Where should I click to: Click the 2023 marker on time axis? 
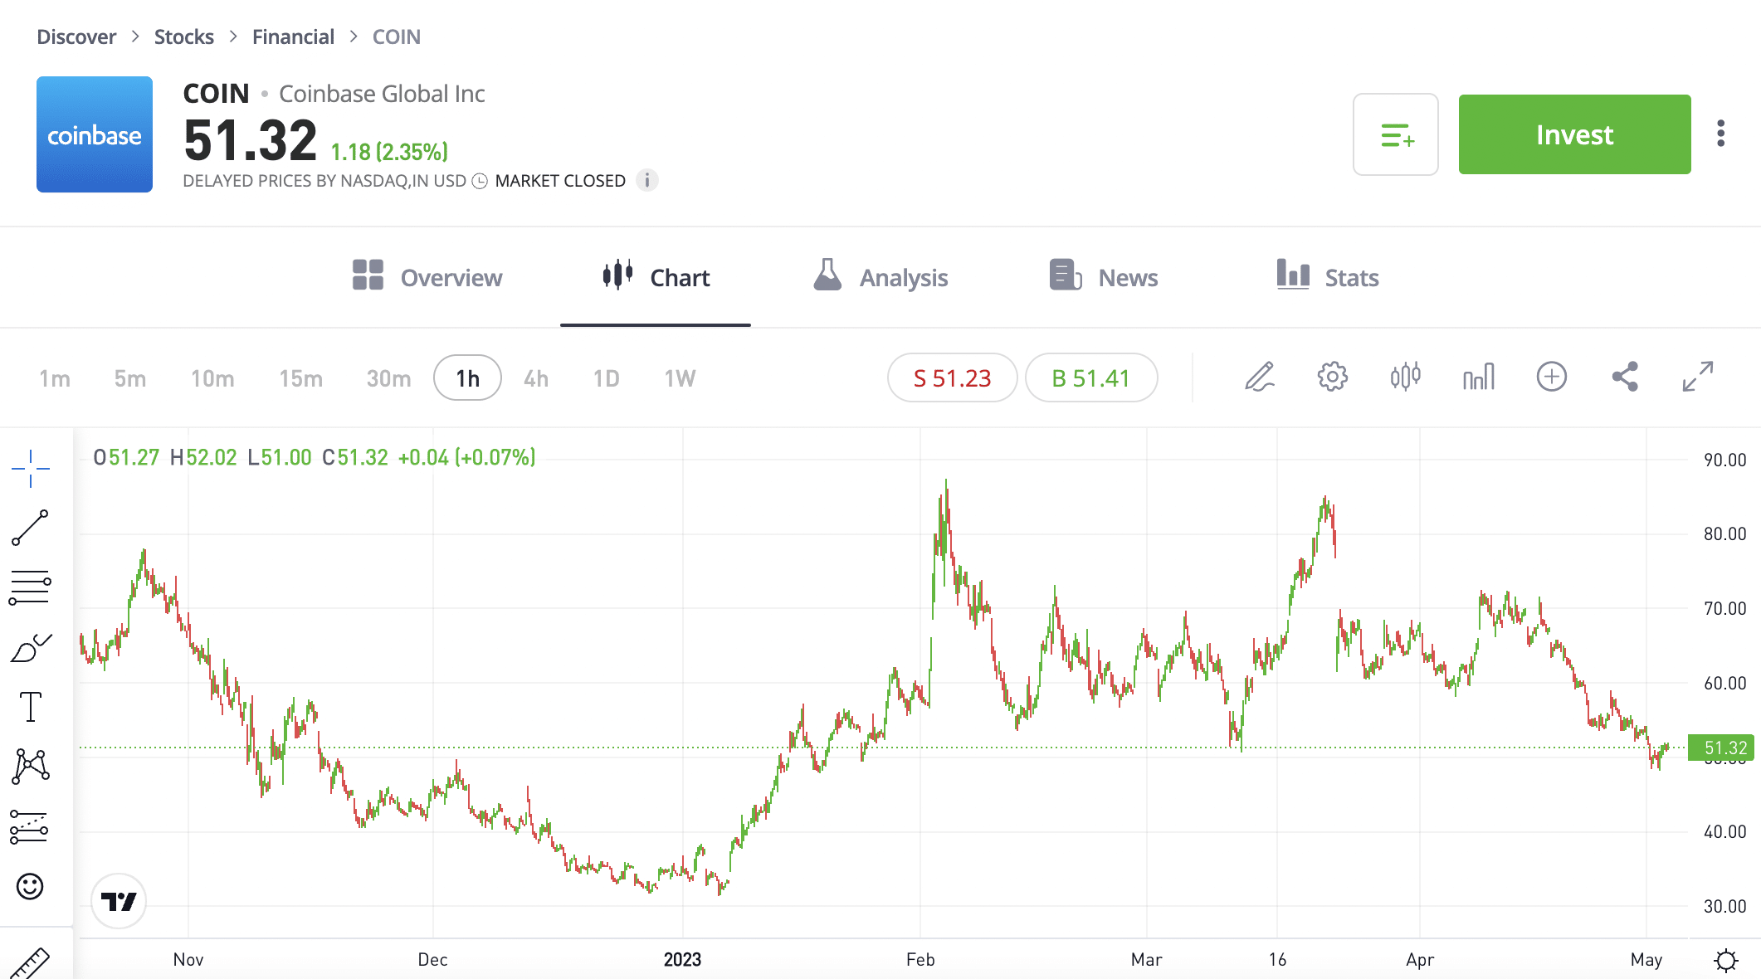pyautogui.click(x=682, y=960)
